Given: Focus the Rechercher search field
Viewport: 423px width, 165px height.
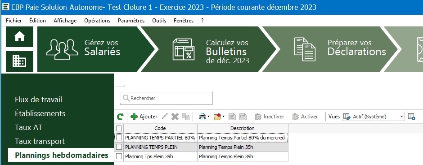Looking at the screenshot, I should click(166, 98).
